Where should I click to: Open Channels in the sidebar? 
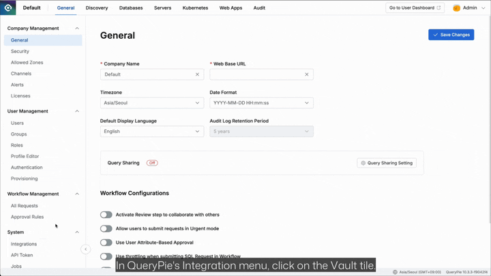tap(21, 74)
